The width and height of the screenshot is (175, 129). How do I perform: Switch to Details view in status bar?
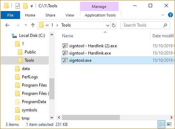[x=161, y=124]
